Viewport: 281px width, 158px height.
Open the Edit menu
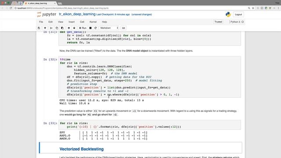pyautogui.click(x=50, y=22)
